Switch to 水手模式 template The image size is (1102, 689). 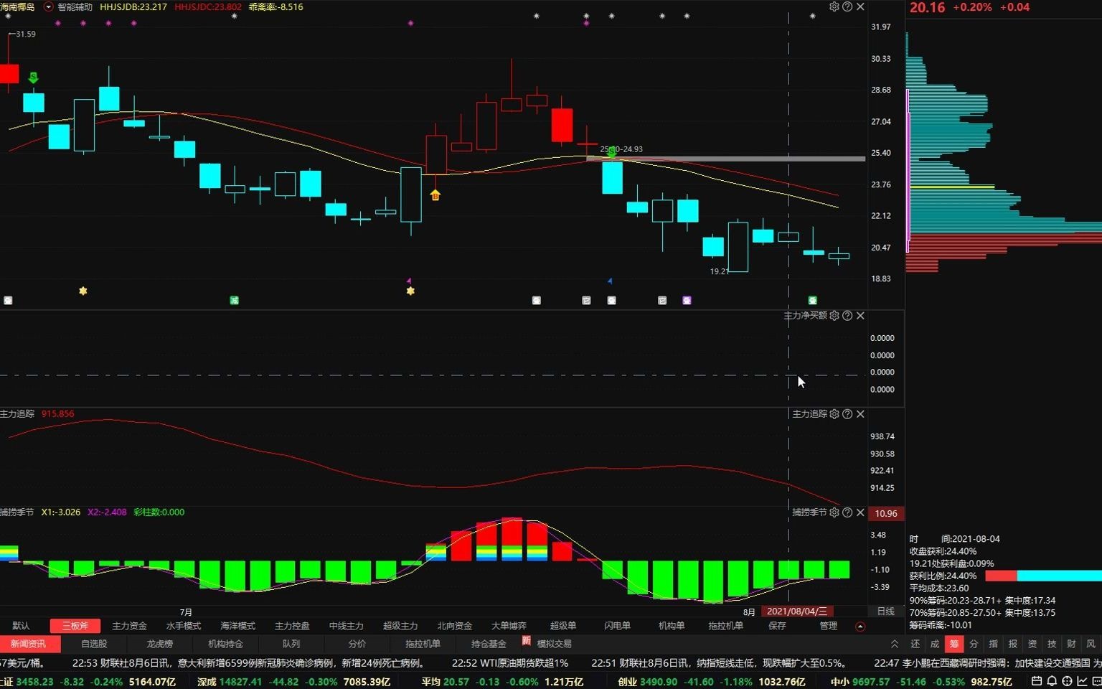click(184, 627)
